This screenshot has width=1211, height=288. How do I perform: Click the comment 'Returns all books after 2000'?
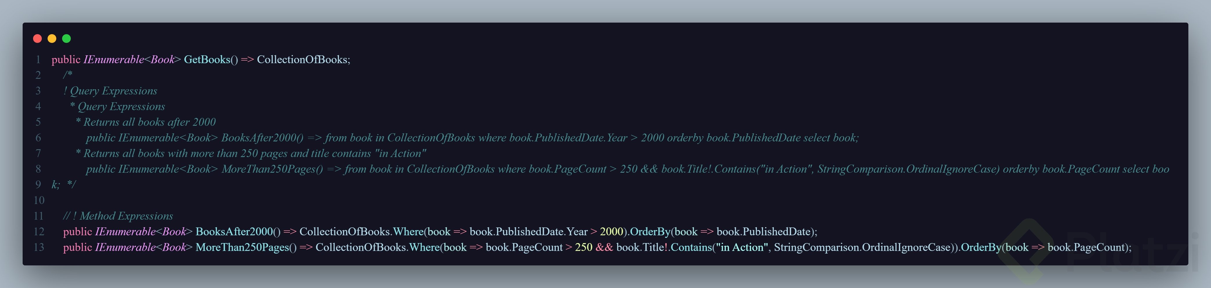[x=149, y=122]
